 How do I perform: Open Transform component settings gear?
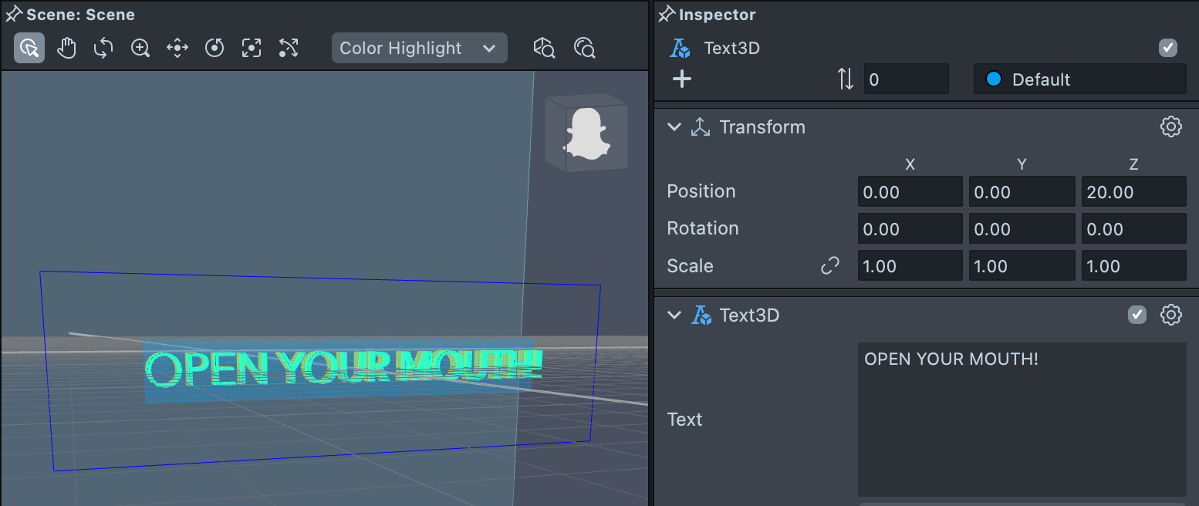1170,126
